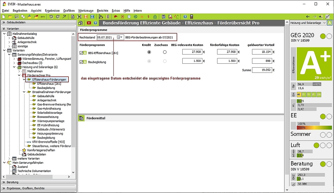
Task: Expand the Dachausbau (3) tree node
Action: pos(14,63)
